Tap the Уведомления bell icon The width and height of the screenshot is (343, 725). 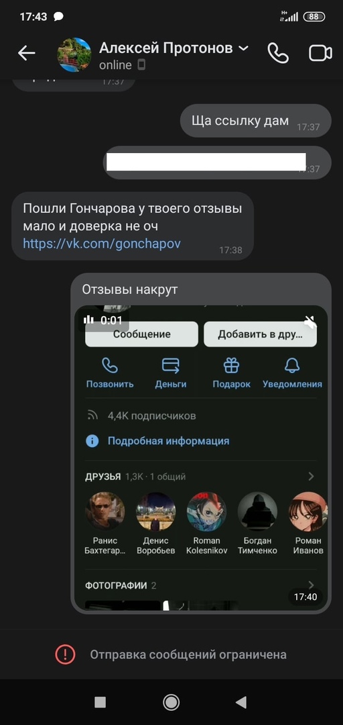(292, 366)
